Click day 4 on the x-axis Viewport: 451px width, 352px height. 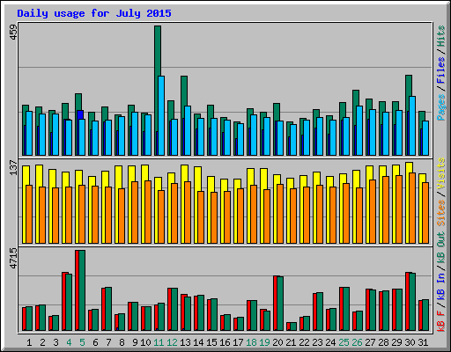[69, 342]
